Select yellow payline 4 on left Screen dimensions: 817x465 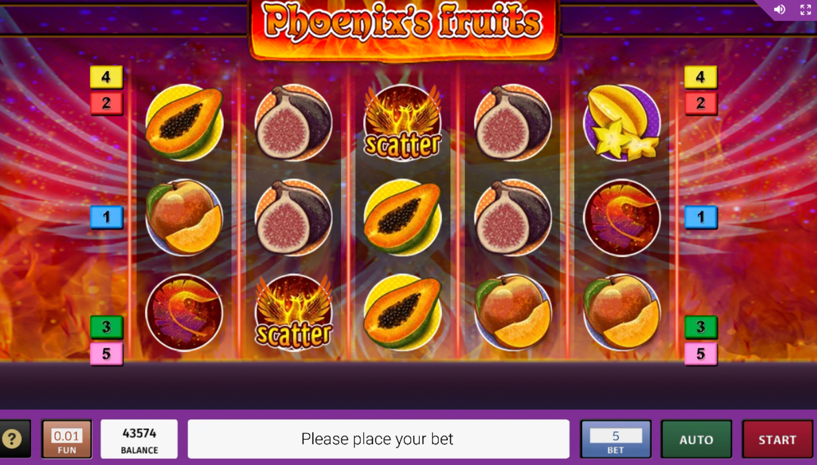[106, 77]
